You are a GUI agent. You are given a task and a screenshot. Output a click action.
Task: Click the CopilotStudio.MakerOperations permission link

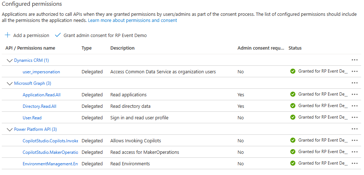tap(50, 152)
